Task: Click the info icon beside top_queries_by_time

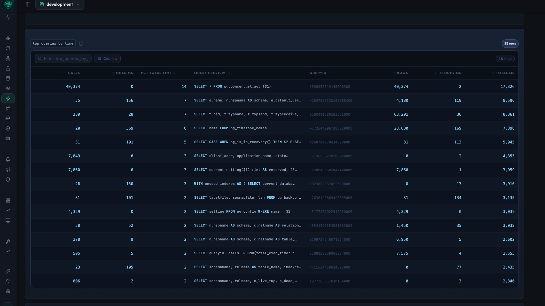Action: coord(81,44)
